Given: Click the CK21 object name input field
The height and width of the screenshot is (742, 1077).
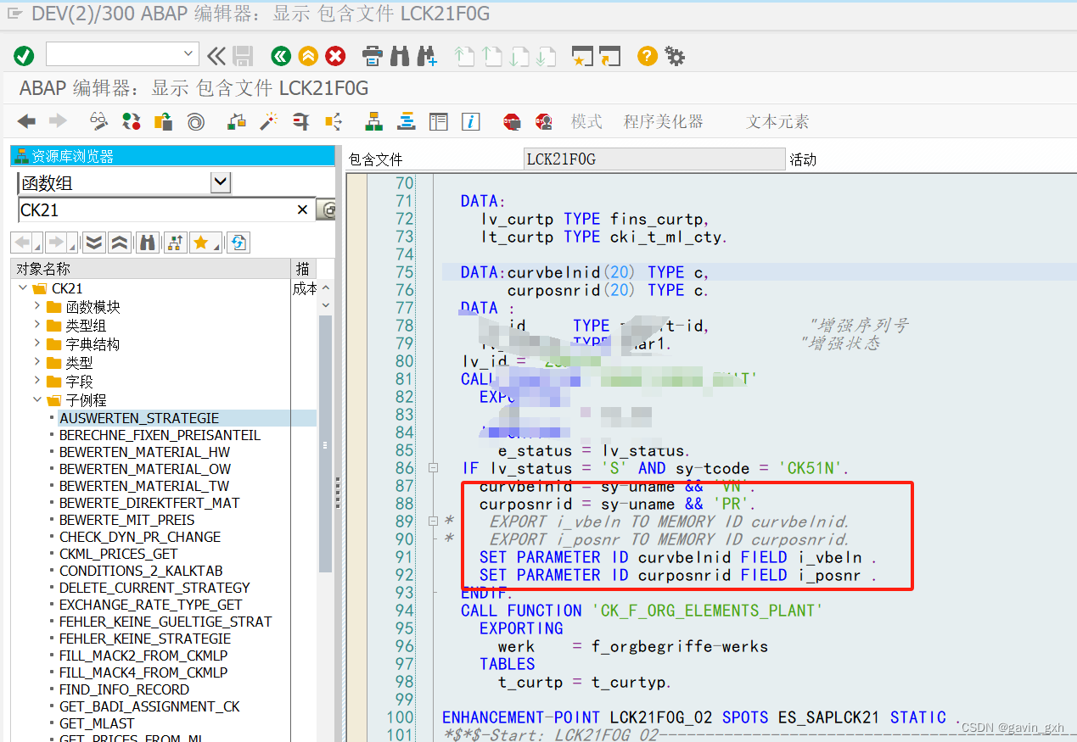Looking at the screenshot, I should click(156, 209).
